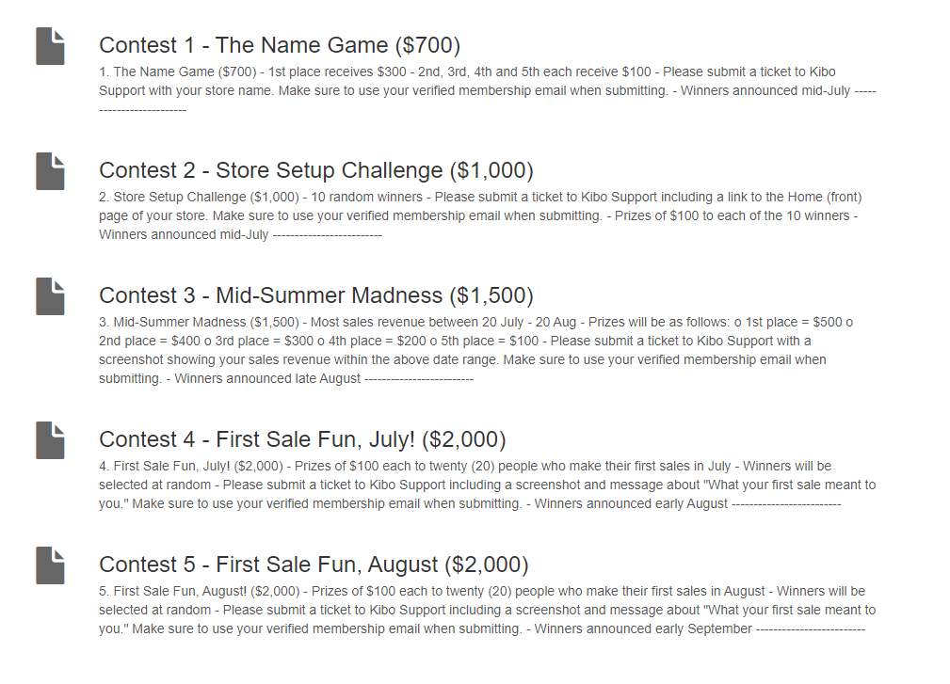Click "Winners announced late August" text

point(267,379)
